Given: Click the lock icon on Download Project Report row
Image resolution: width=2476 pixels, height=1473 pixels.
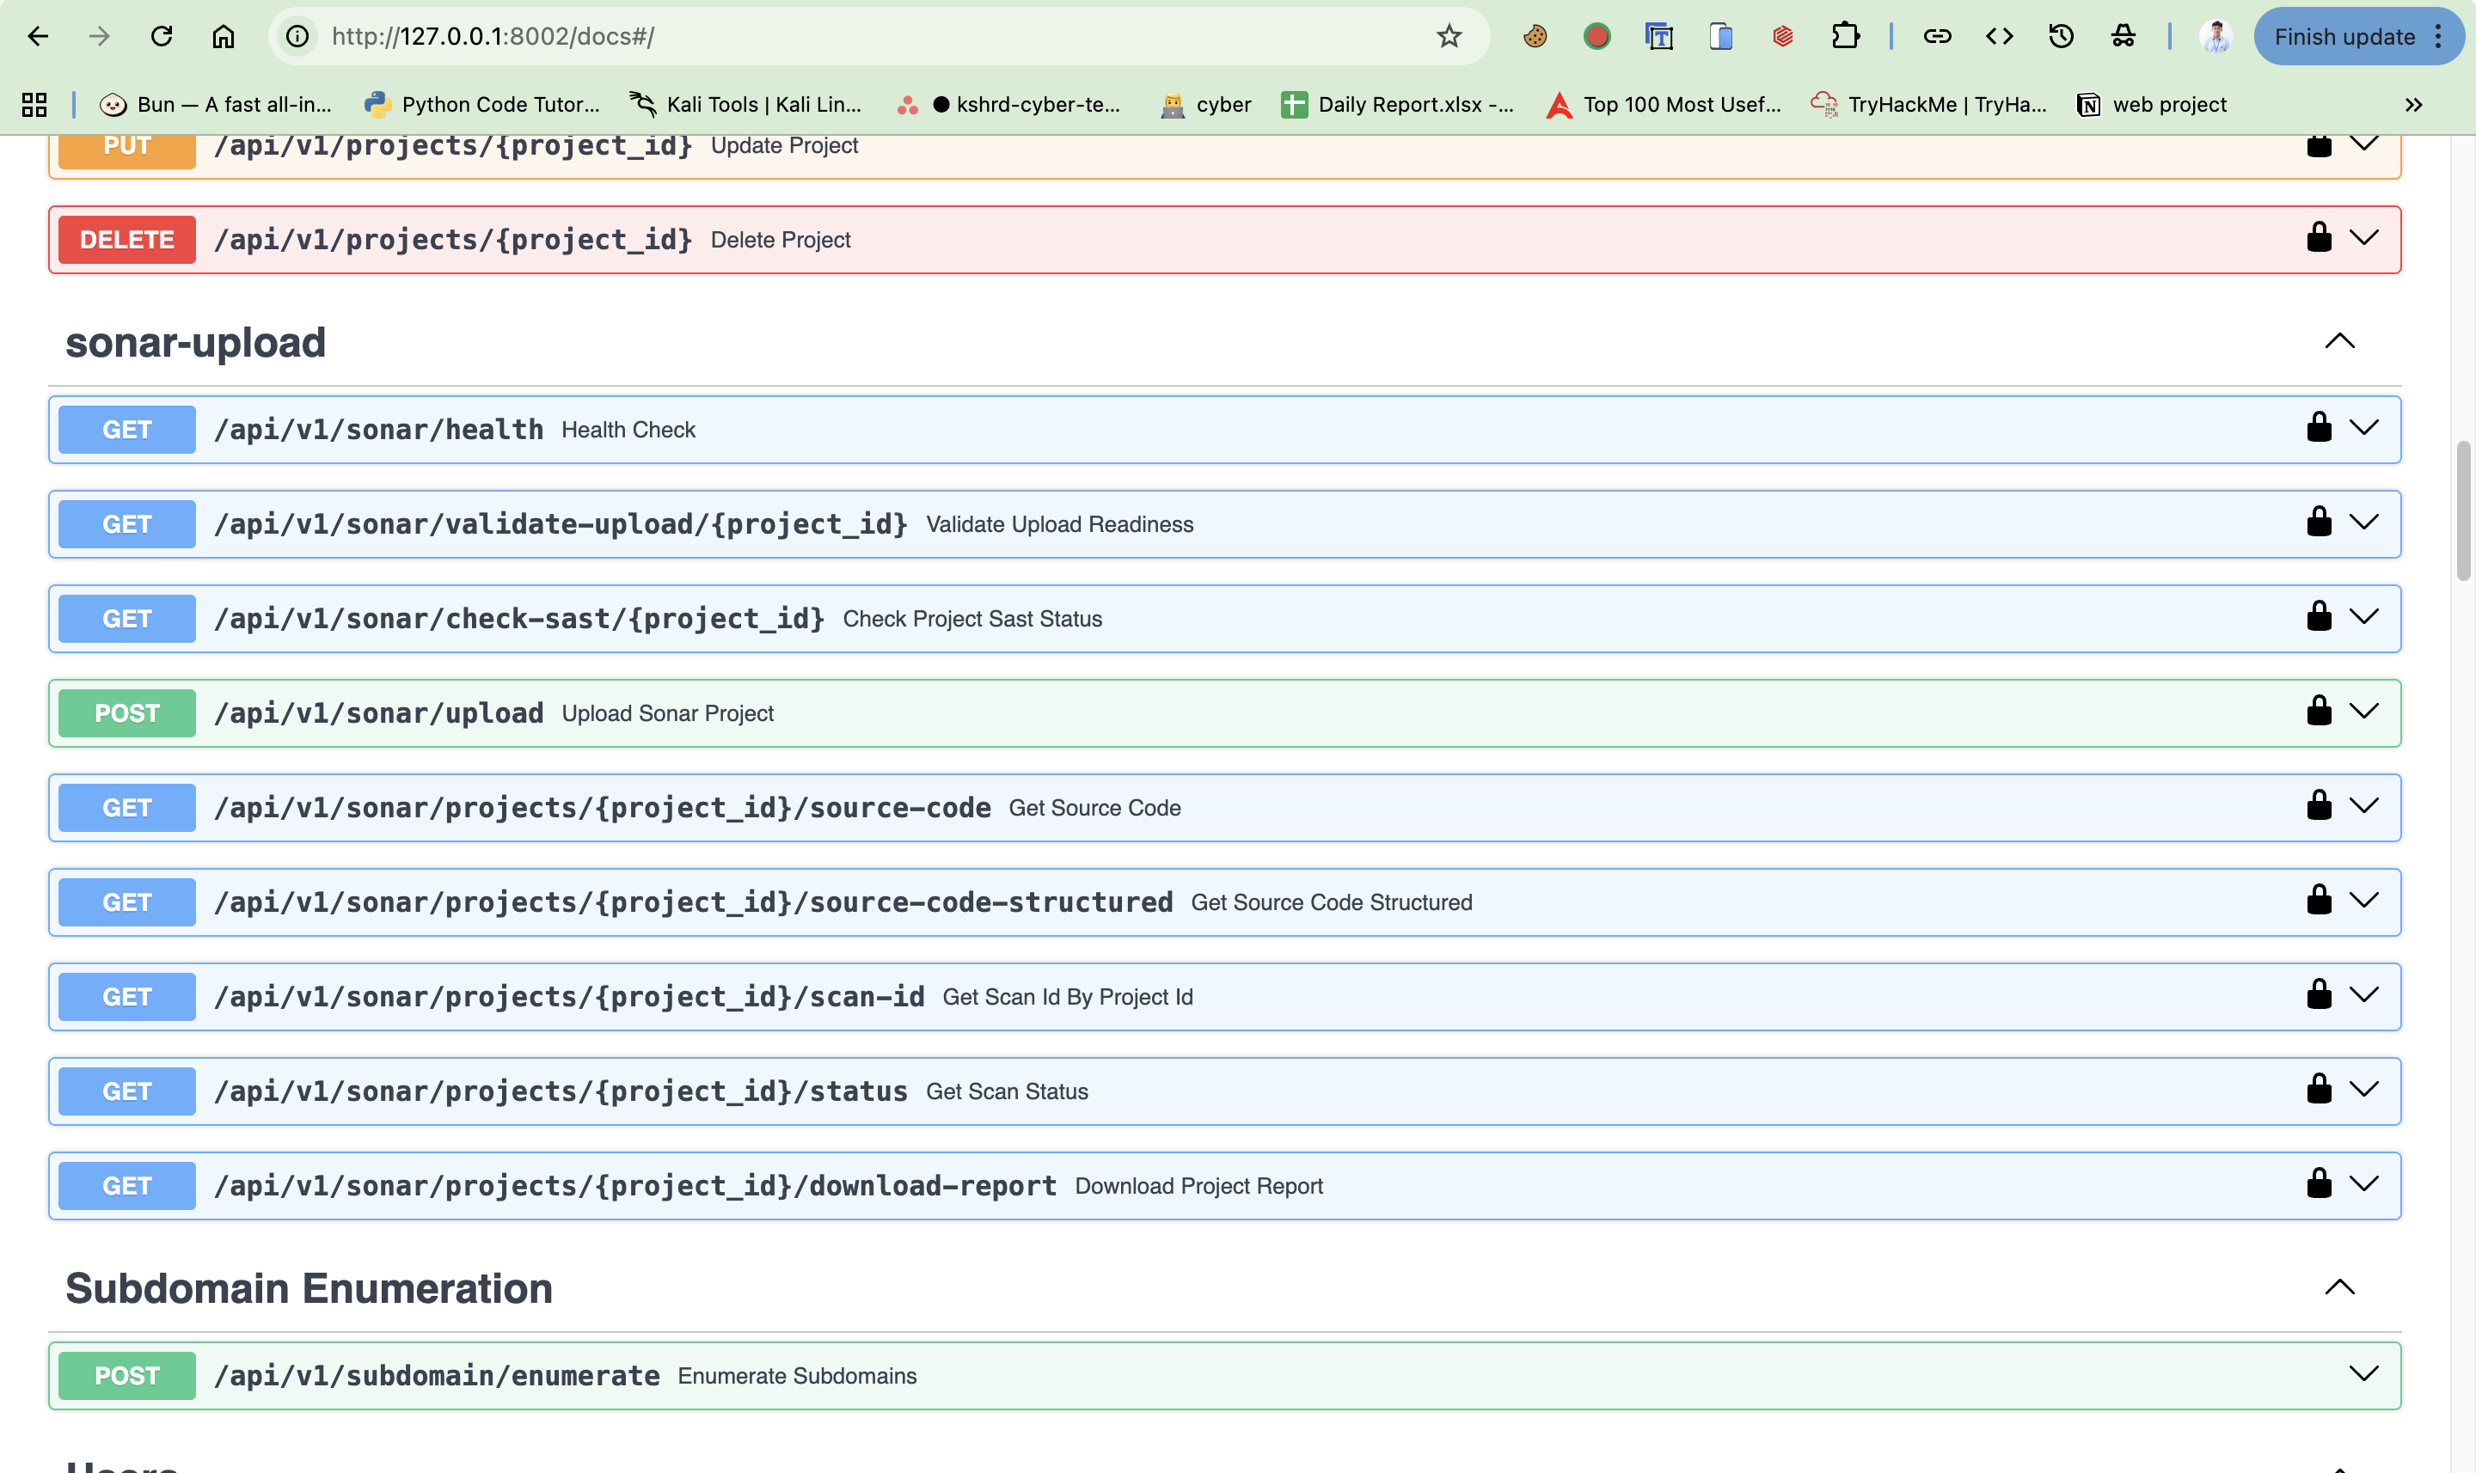Looking at the screenshot, I should [2318, 1184].
